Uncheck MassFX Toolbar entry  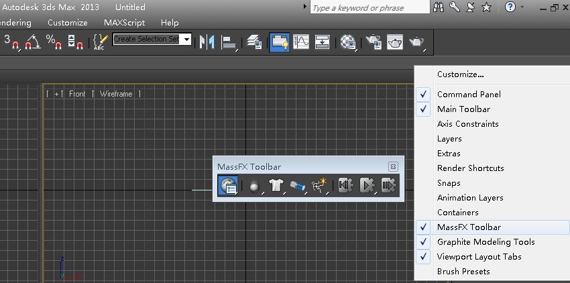pyautogui.click(x=492, y=227)
